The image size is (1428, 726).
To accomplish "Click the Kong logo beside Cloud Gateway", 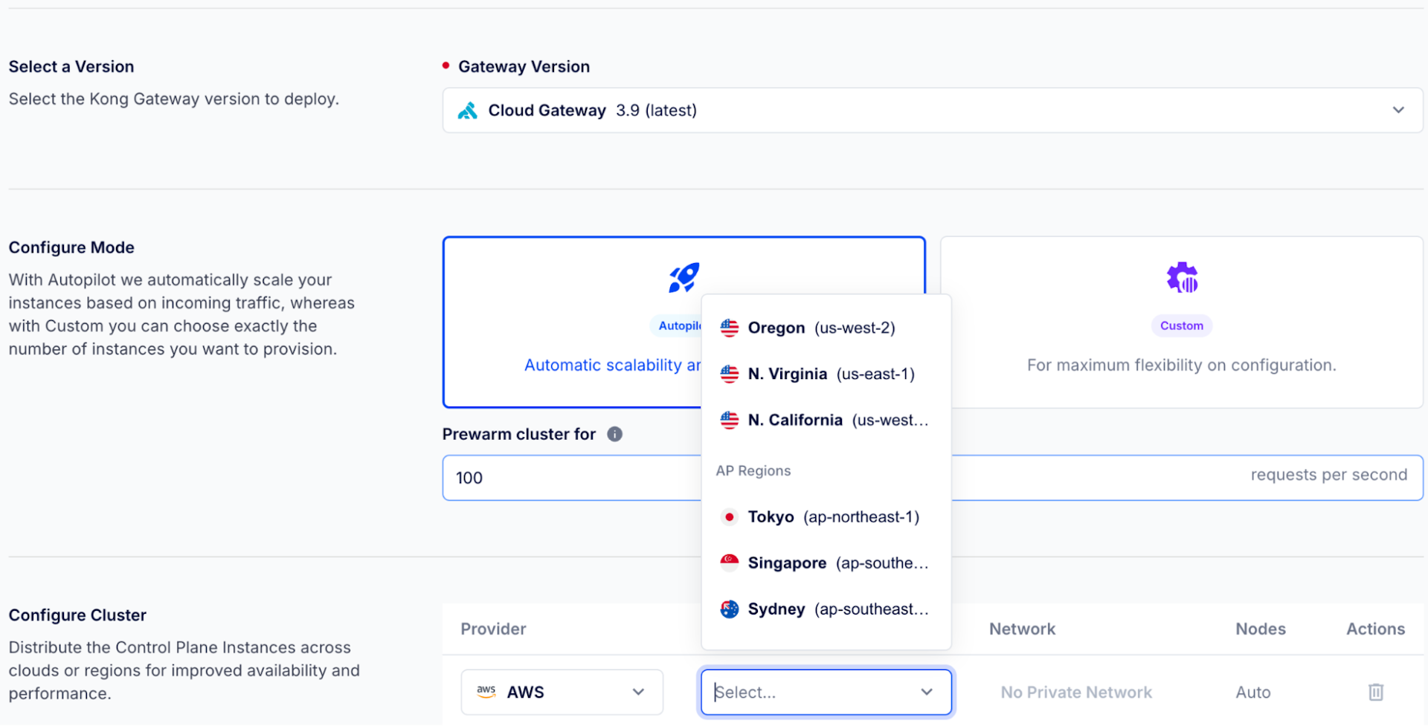I will 468,110.
